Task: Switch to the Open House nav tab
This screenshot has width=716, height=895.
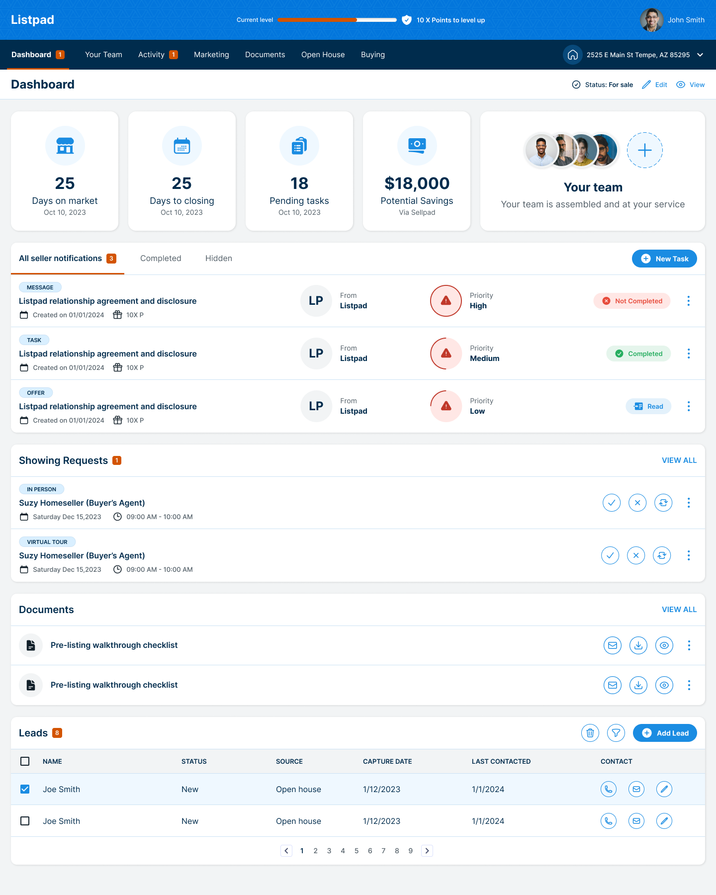Action: click(323, 55)
